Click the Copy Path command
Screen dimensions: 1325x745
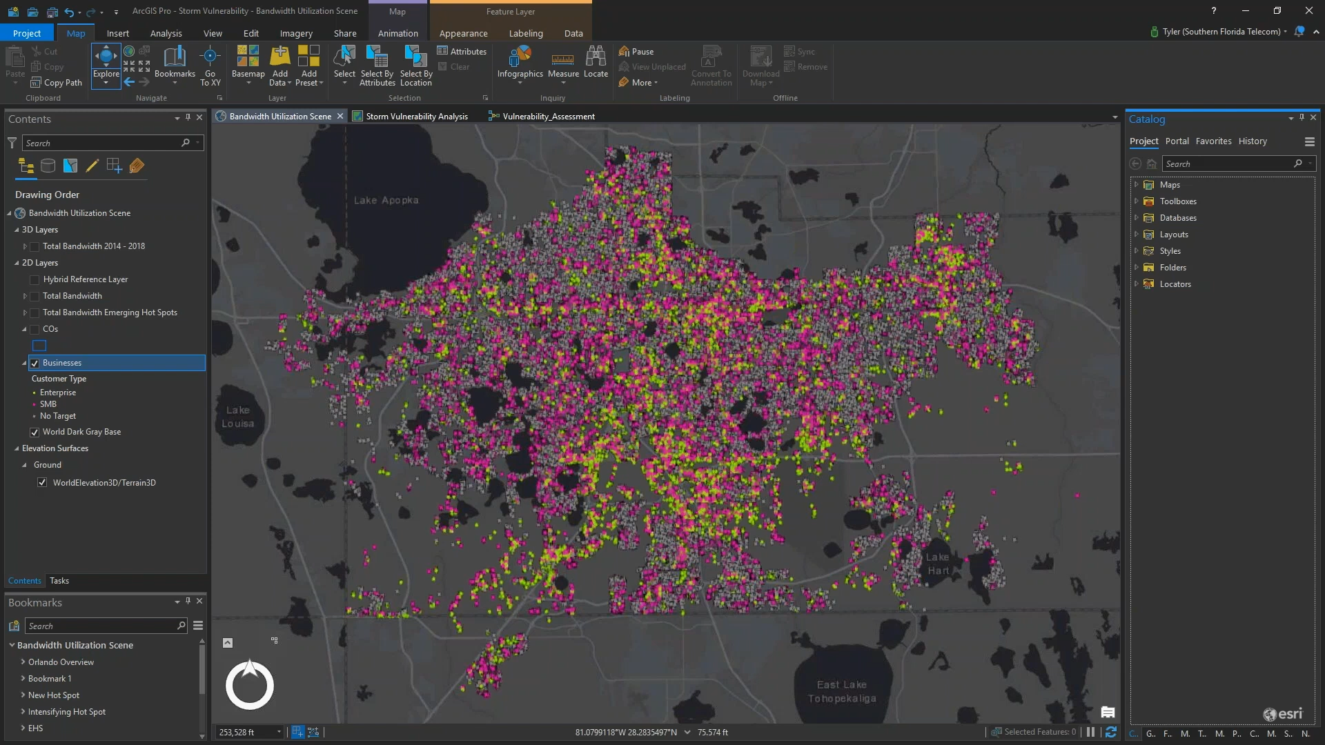click(x=57, y=83)
